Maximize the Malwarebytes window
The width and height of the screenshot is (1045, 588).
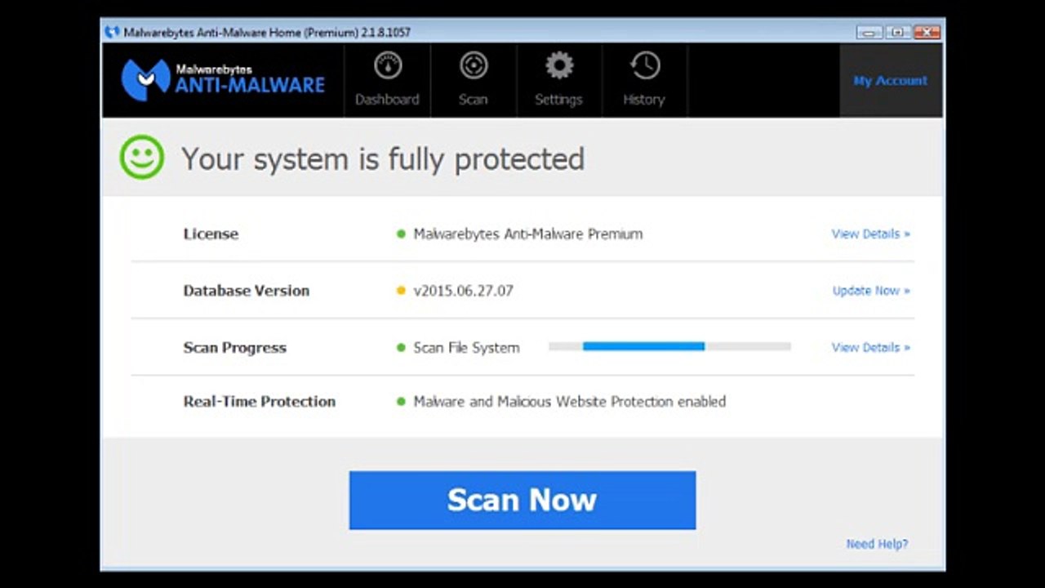click(x=897, y=32)
